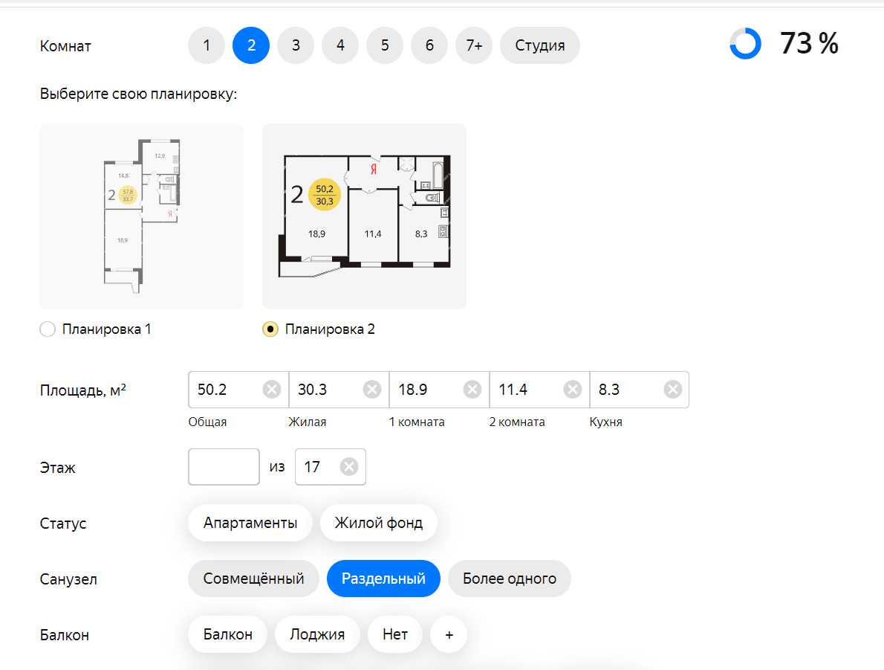884x670 pixels.
Task: Clear the total floors value 17
Action: pyautogui.click(x=349, y=467)
